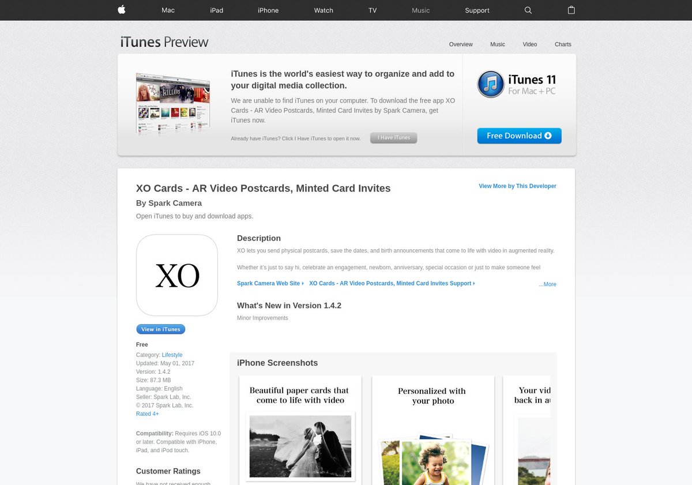Click the iTunes window preview image
This screenshot has width=692, height=485.
(173, 103)
